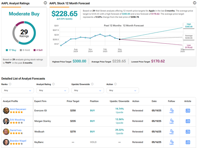197x148 pixels.
Task: Click the 19.74% Upside cell
Action: pyautogui.click(x=120, y=111)
